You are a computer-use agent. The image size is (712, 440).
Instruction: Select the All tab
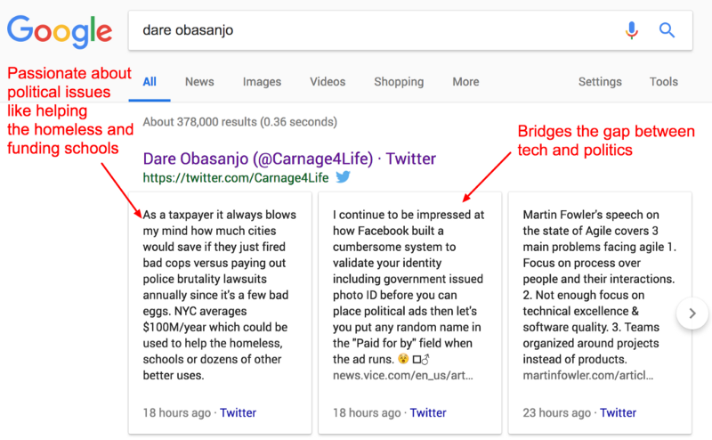click(150, 82)
